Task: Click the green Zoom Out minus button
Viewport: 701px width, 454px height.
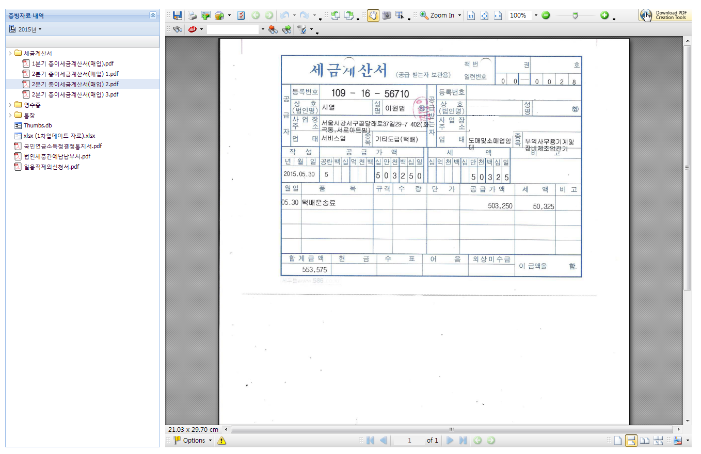Action: coord(546,15)
